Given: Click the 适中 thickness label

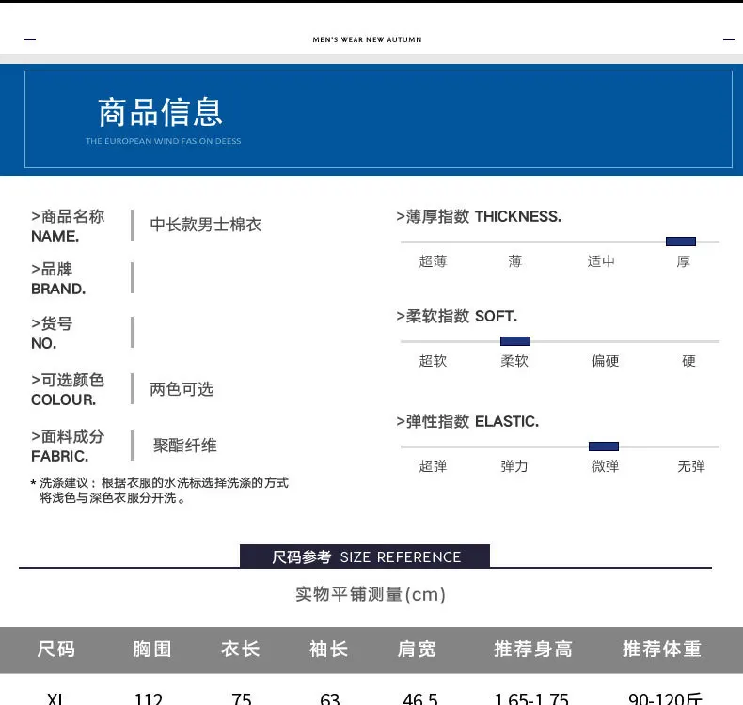Looking at the screenshot, I should 601,261.
